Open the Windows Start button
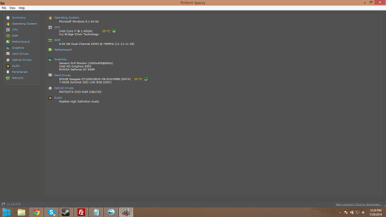This screenshot has height=217, width=386. 6,212
